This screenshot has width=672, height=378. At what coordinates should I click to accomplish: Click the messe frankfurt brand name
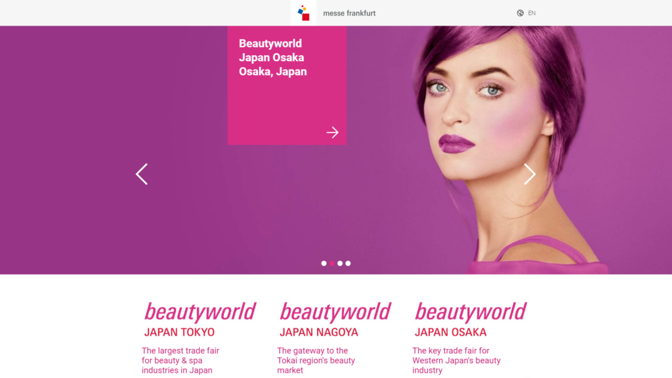[x=349, y=13]
